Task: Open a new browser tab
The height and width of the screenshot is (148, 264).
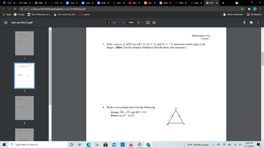Action: (223, 3)
